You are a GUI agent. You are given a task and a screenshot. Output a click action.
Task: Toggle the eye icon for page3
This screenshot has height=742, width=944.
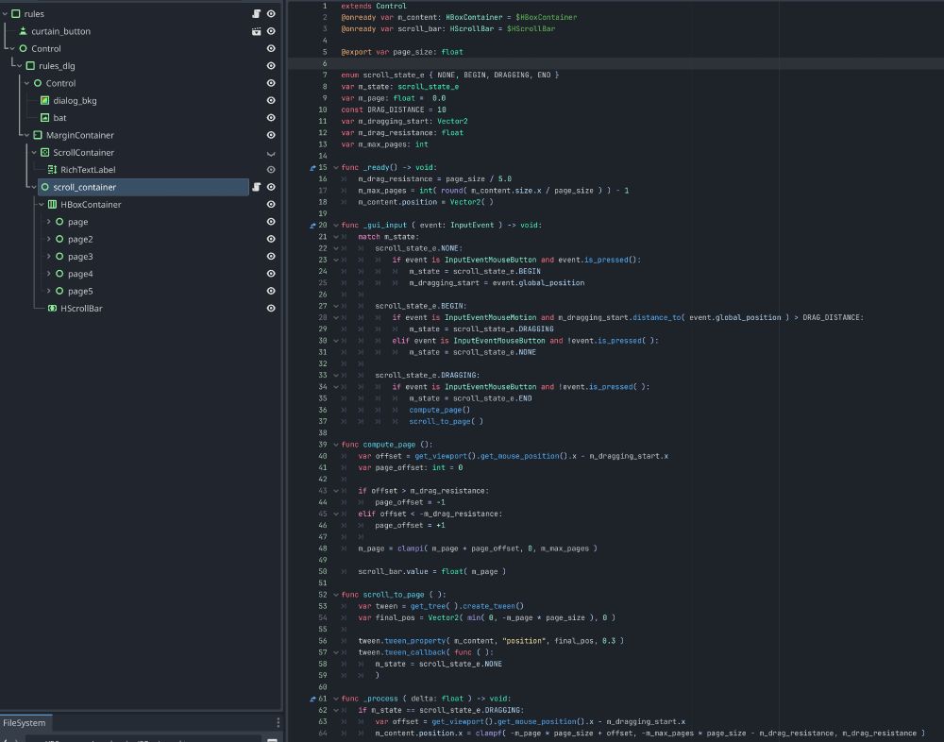tap(271, 257)
